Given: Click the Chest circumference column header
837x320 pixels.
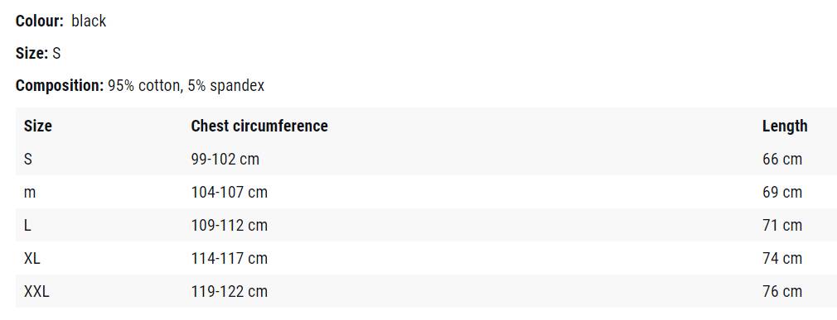Looking at the screenshot, I should [259, 127].
